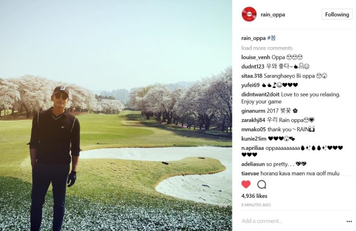Expand load more comments
Viewport: 356px width, 231px height.
[267, 48]
